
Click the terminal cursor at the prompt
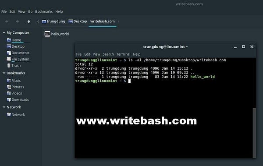click(129, 81)
